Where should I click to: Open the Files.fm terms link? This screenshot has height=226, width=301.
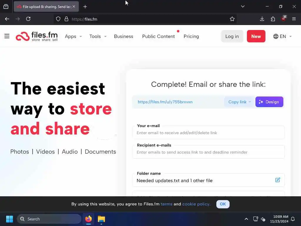pos(166,204)
